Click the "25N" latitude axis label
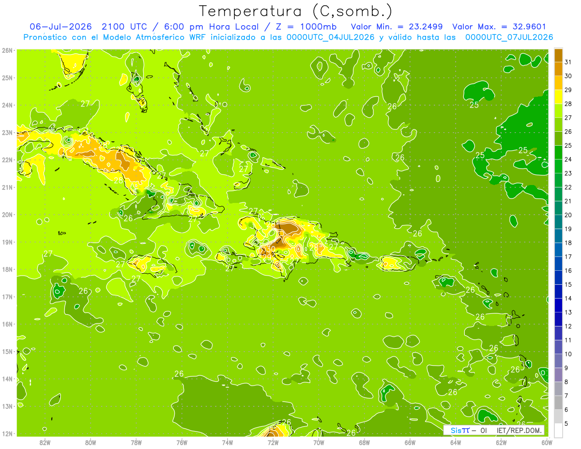 pyautogui.click(x=7, y=78)
